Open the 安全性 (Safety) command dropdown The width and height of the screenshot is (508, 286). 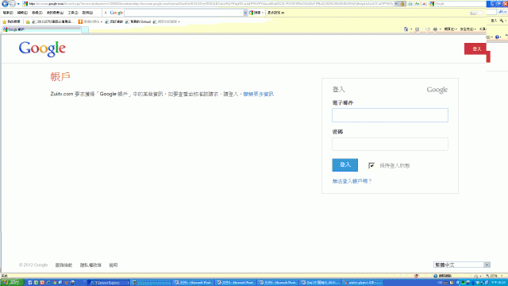(468, 29)
